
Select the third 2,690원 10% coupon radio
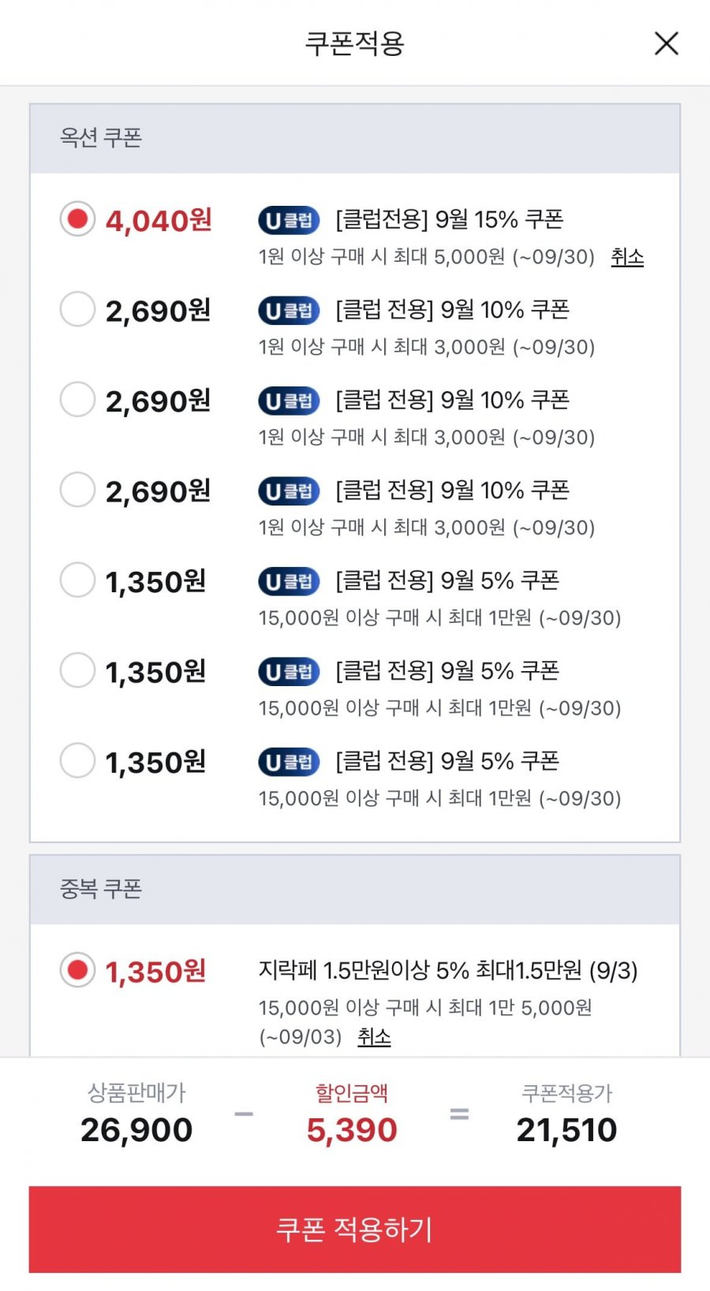77,490
